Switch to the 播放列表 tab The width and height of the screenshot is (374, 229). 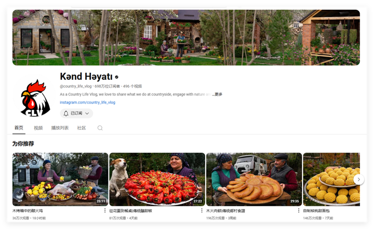(60, 128)
